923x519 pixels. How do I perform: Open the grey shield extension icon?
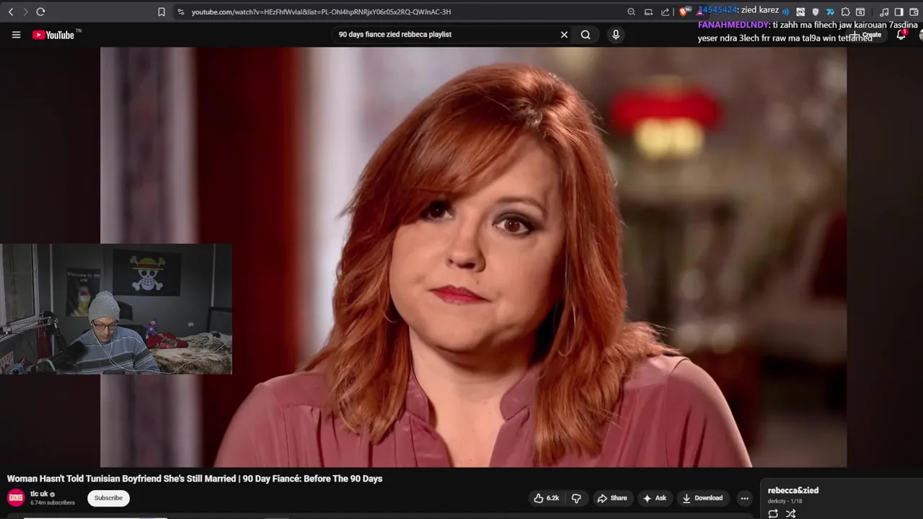pyautogui.click(x=816, y=12)
